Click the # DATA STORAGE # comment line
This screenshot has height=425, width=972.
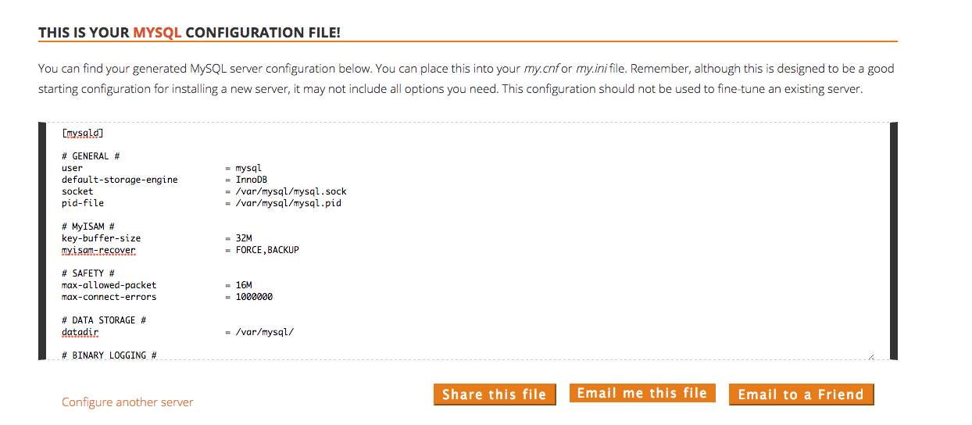(104, 320)
